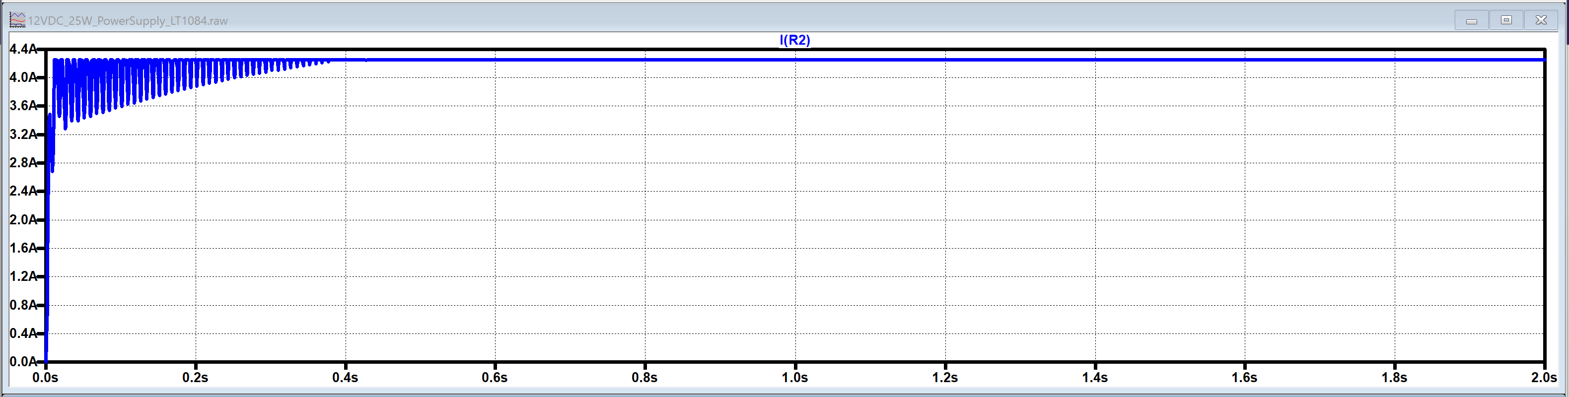Click the 2.0s horizontal axis label

(x=1543, y=378)
